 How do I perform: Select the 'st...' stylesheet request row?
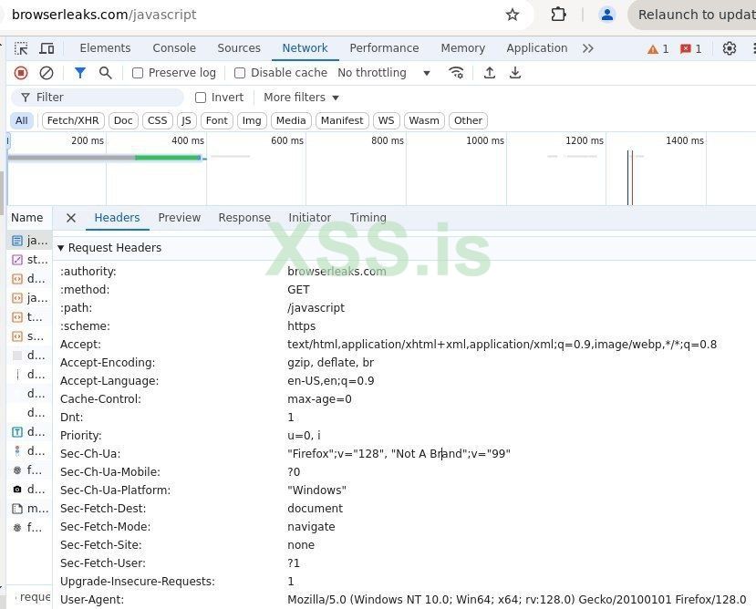pyautogui.click(x=29, y=260)
